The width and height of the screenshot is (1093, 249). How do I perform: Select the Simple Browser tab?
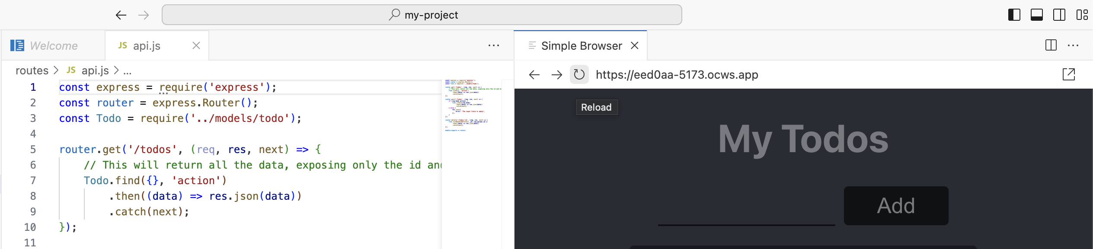click(x=582, y=45)
